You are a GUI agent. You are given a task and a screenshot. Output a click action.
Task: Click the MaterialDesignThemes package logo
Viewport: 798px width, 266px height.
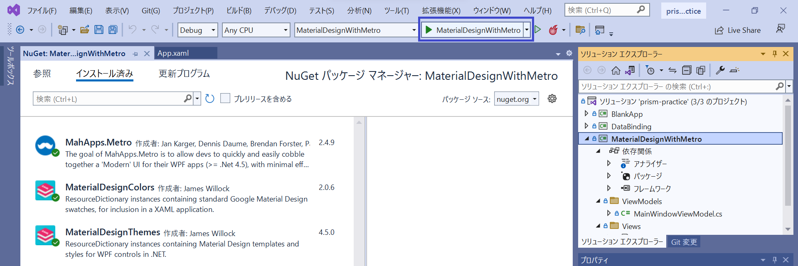tap(46, 236)
